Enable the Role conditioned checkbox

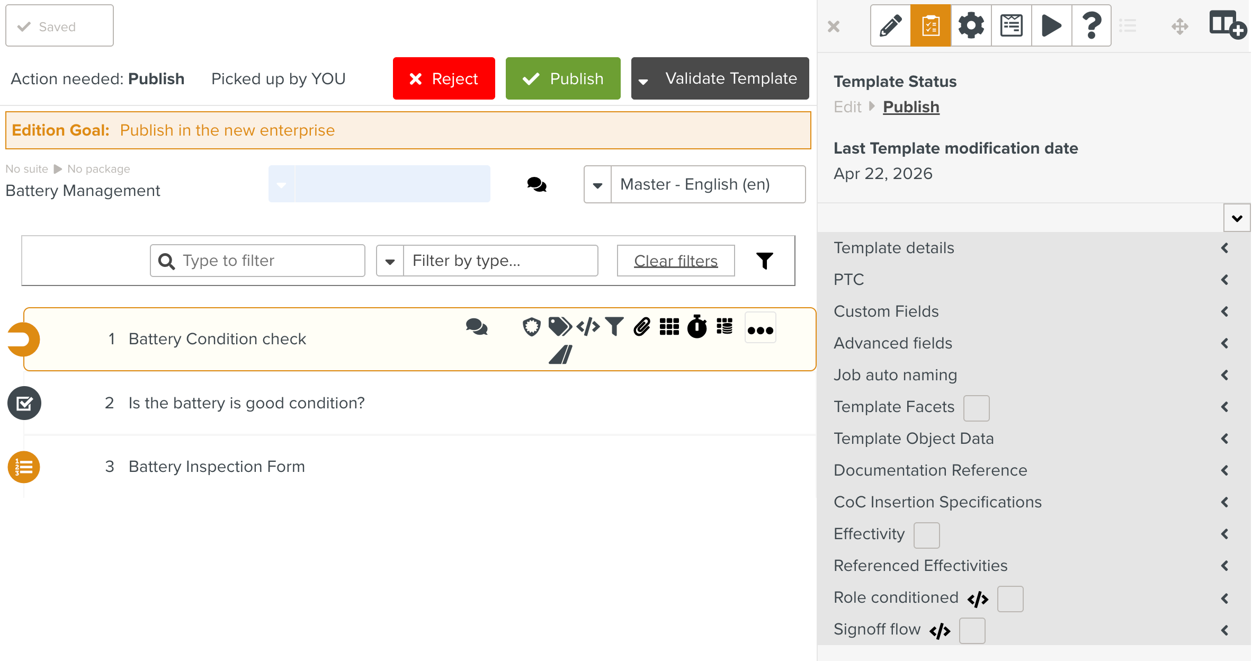[1010, 599]
